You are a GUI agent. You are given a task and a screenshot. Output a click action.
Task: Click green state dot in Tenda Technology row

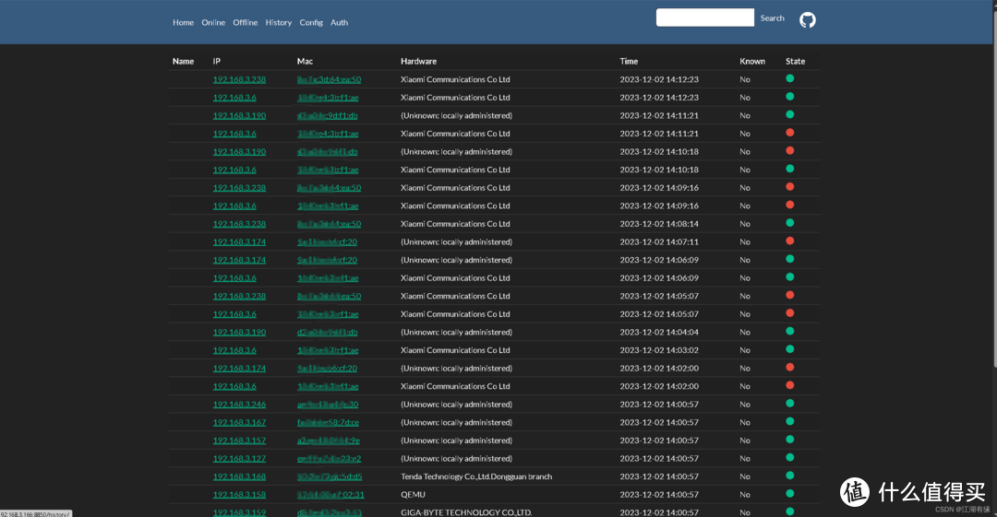pyautogui.click(x=789, y=476)
